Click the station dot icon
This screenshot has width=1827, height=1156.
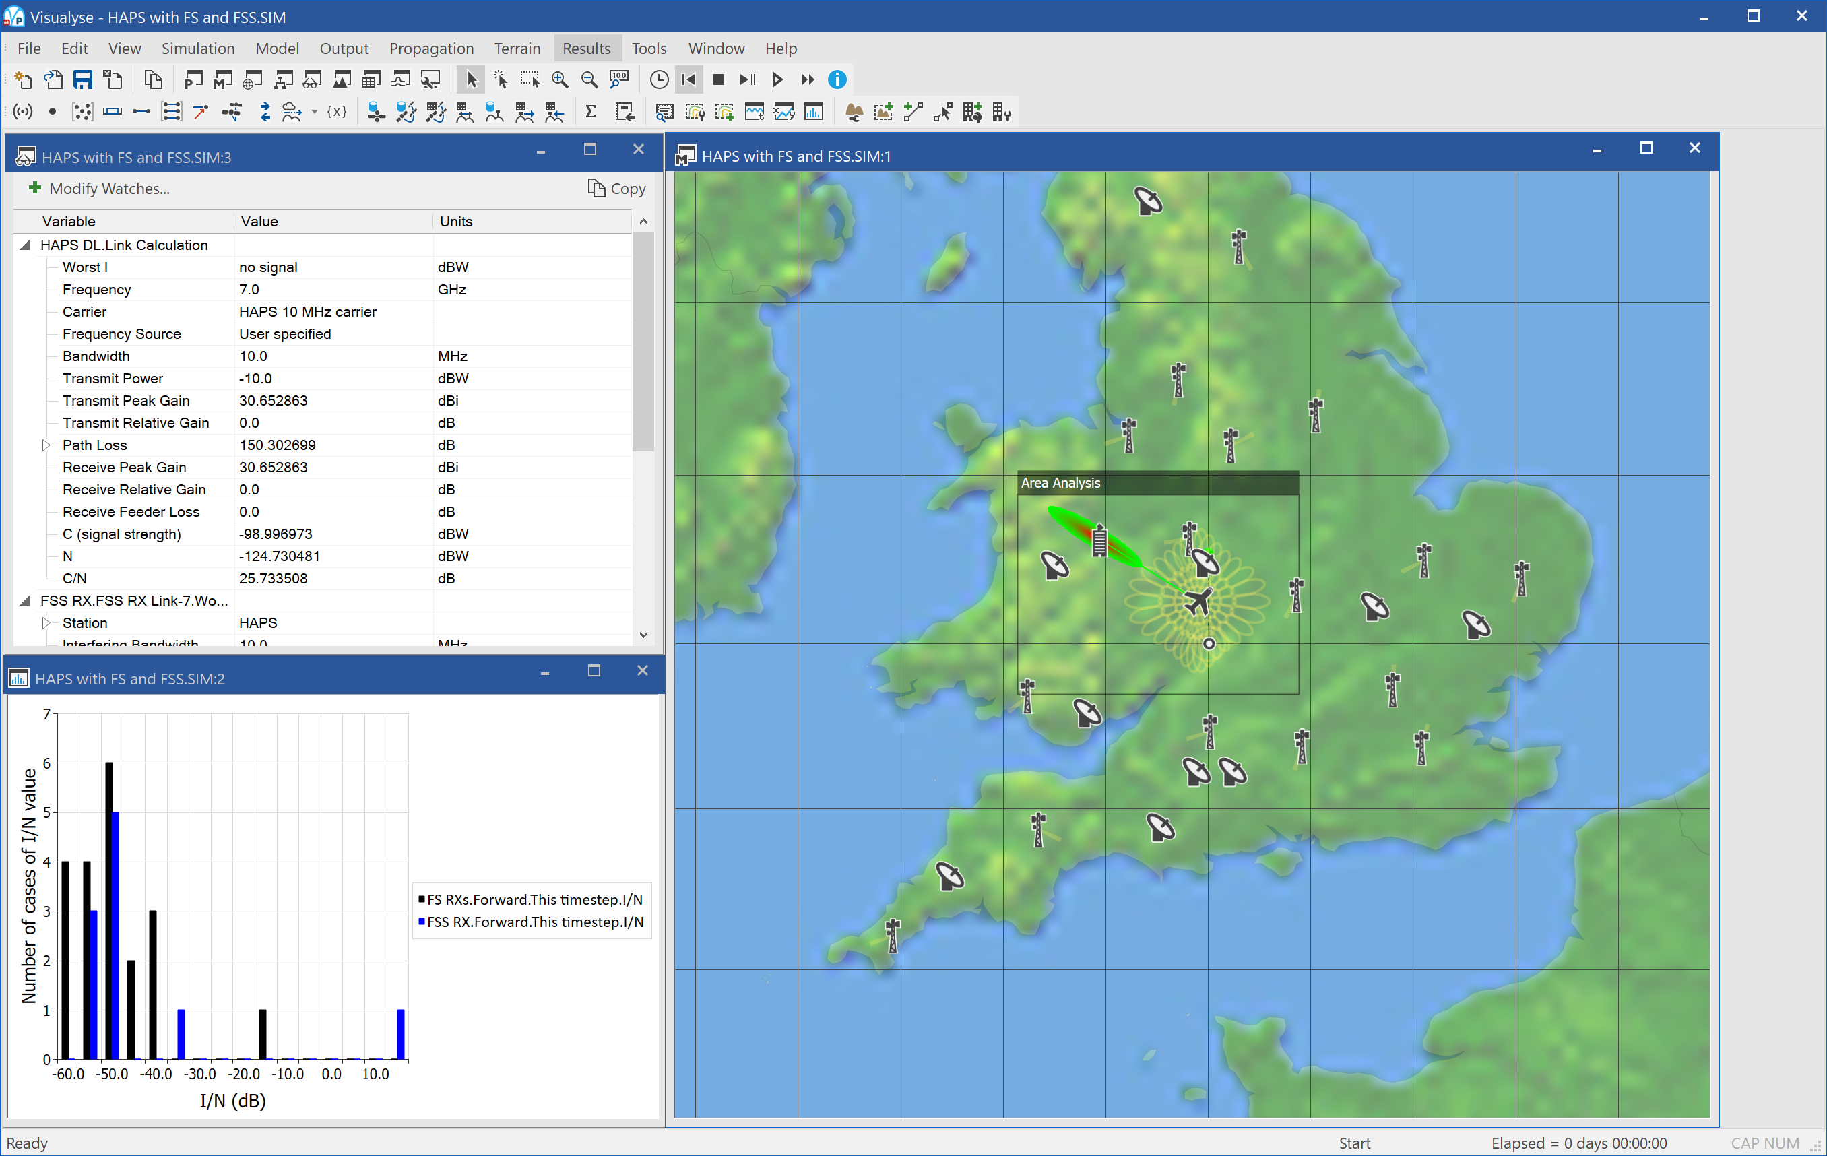pyautogui.click(x=53, y=113)
